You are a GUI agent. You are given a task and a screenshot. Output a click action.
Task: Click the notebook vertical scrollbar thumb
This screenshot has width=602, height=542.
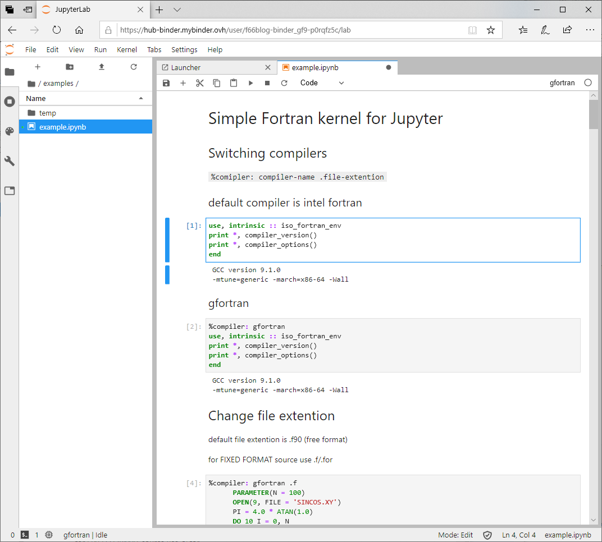(593, 114)
